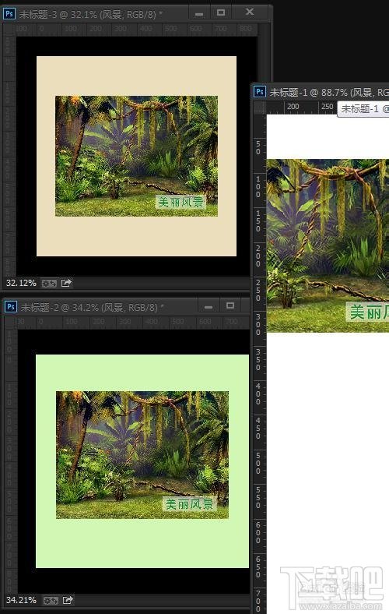The width and height of the screenshot is (389, 614).
Task: Click the preview icon beside 34.21% zoom
Action: tap(51, 600)
